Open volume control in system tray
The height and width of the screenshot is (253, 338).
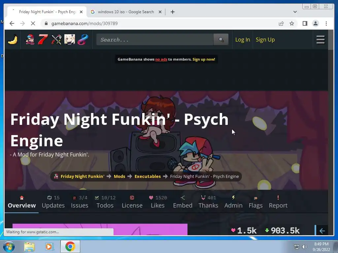point(304,247)
